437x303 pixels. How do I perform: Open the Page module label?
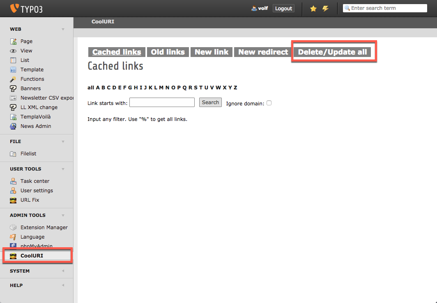click(x=26, y=41)
